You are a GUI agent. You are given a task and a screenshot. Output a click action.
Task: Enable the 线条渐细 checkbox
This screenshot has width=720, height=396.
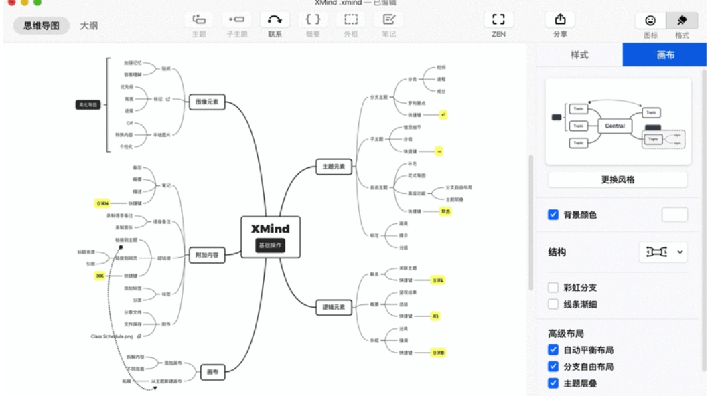(553, 304)
